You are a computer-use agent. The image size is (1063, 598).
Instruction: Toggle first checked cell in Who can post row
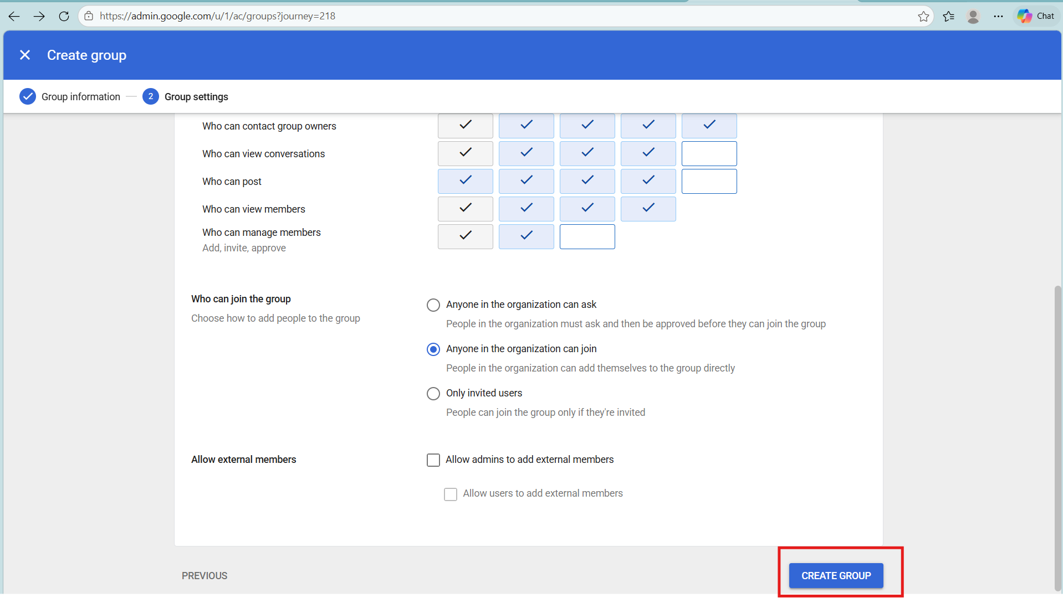[x=465, y=181]
